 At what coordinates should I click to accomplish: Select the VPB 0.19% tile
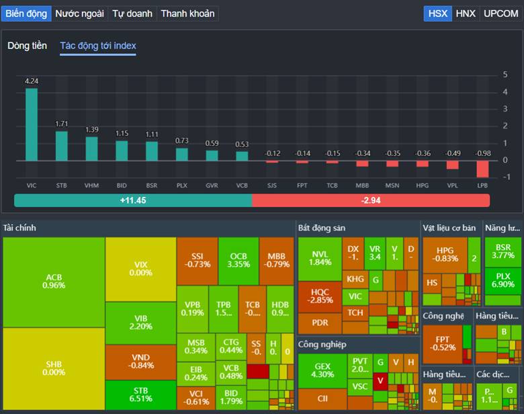193,309
